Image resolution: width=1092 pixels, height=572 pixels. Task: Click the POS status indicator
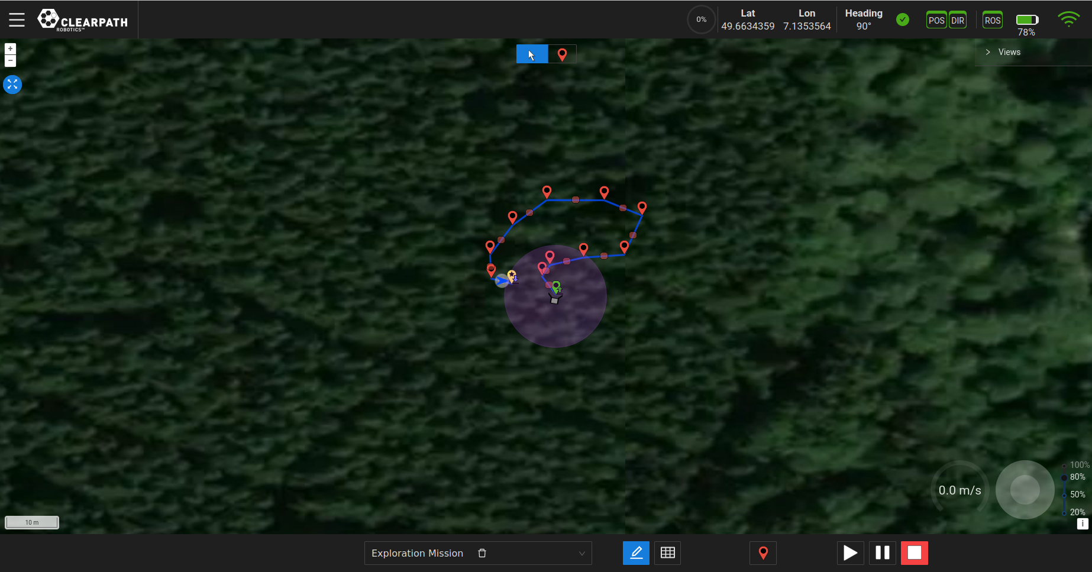(936, 20)
